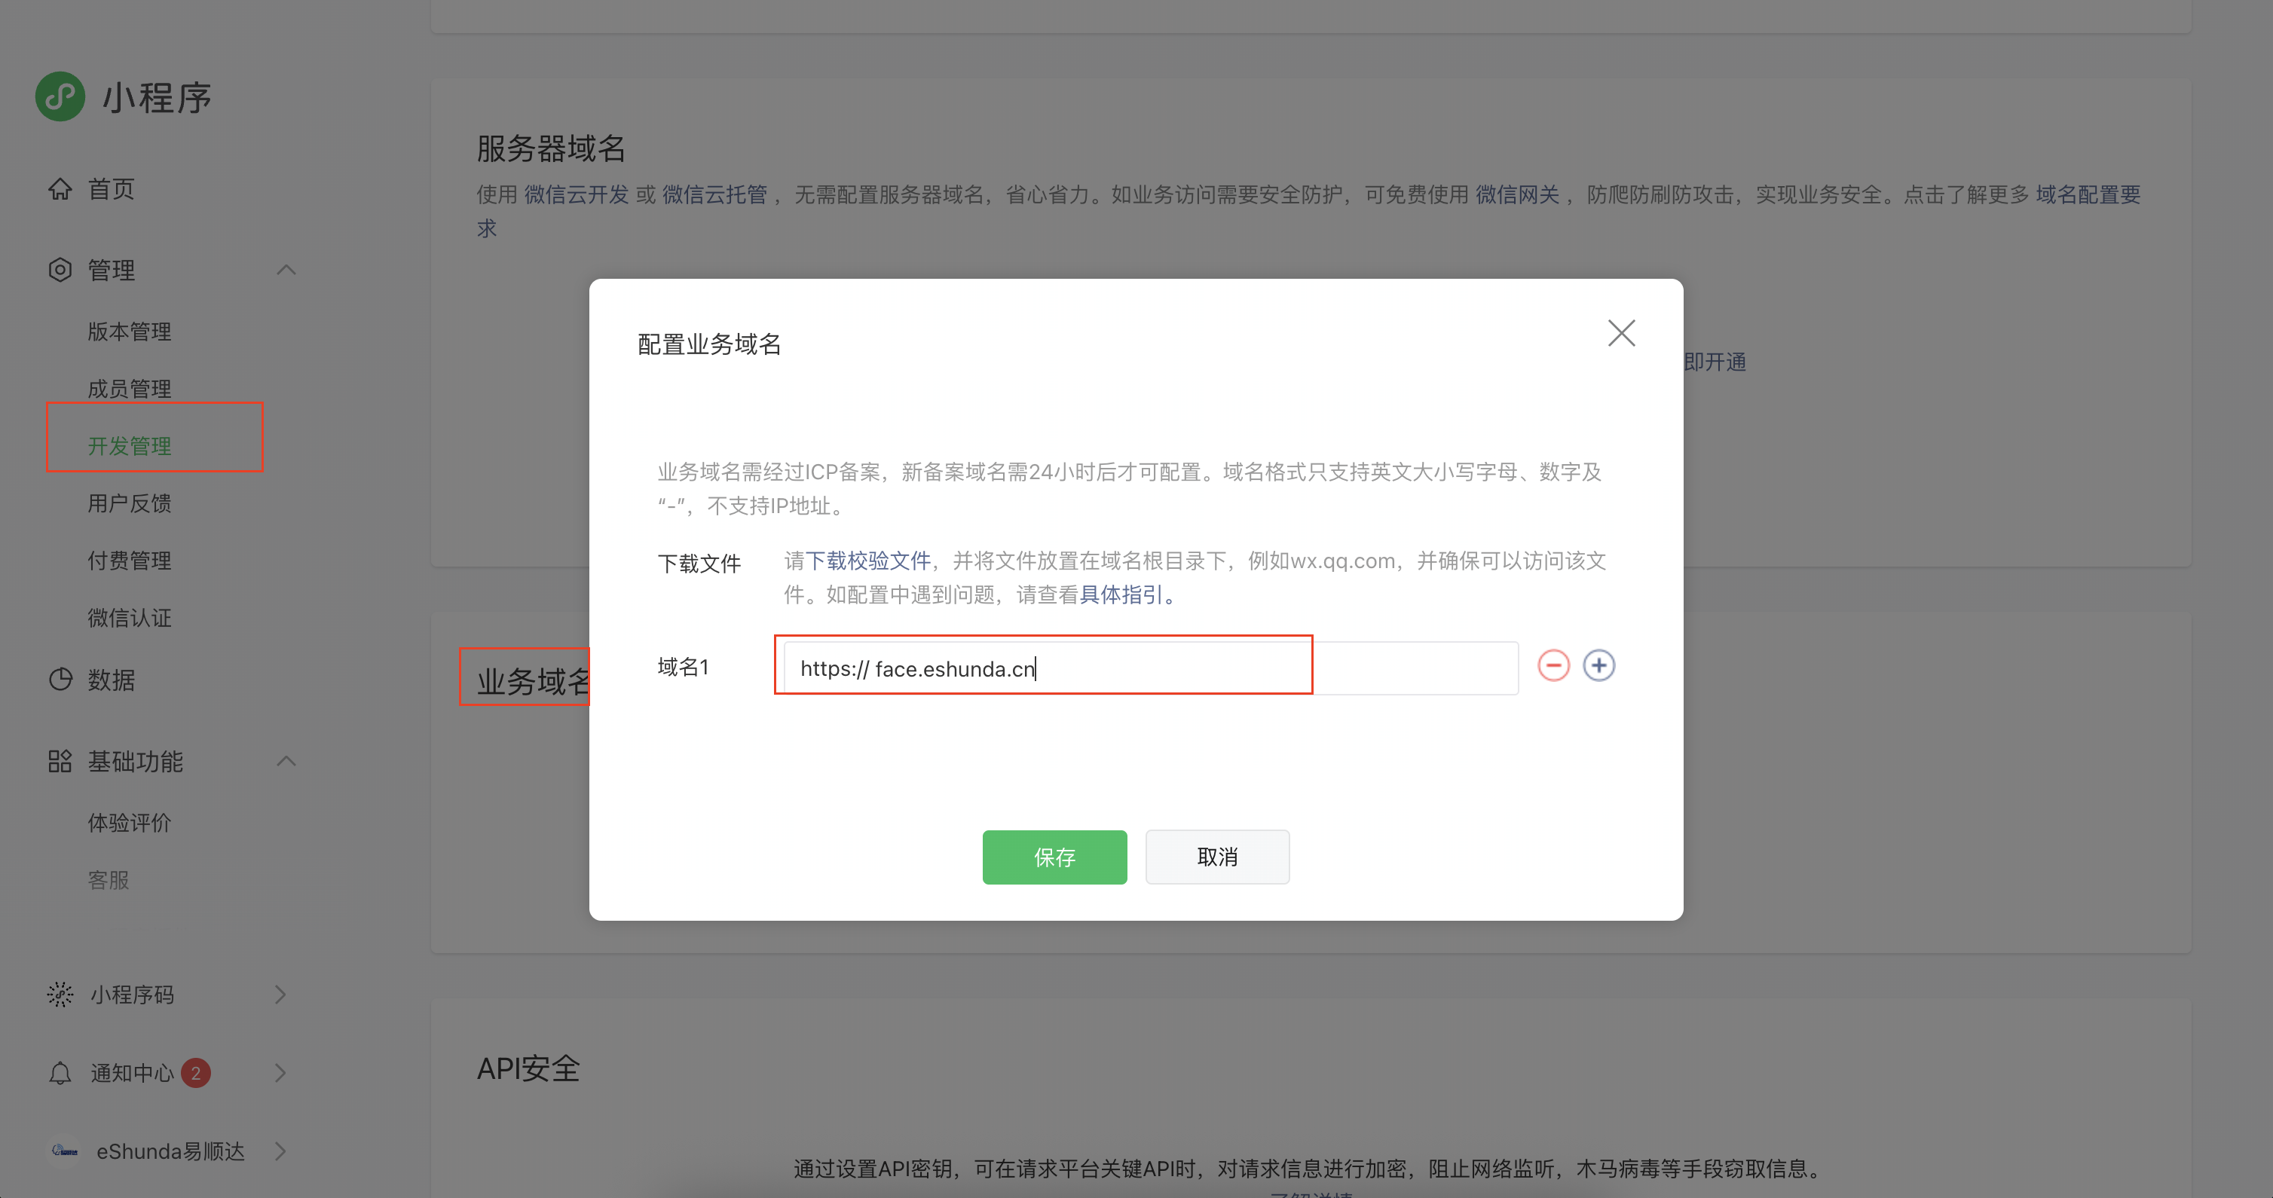Save the domain with the 保存 button
This screenshot has width=2273, height=1198.
click(x=1054, y=857)
